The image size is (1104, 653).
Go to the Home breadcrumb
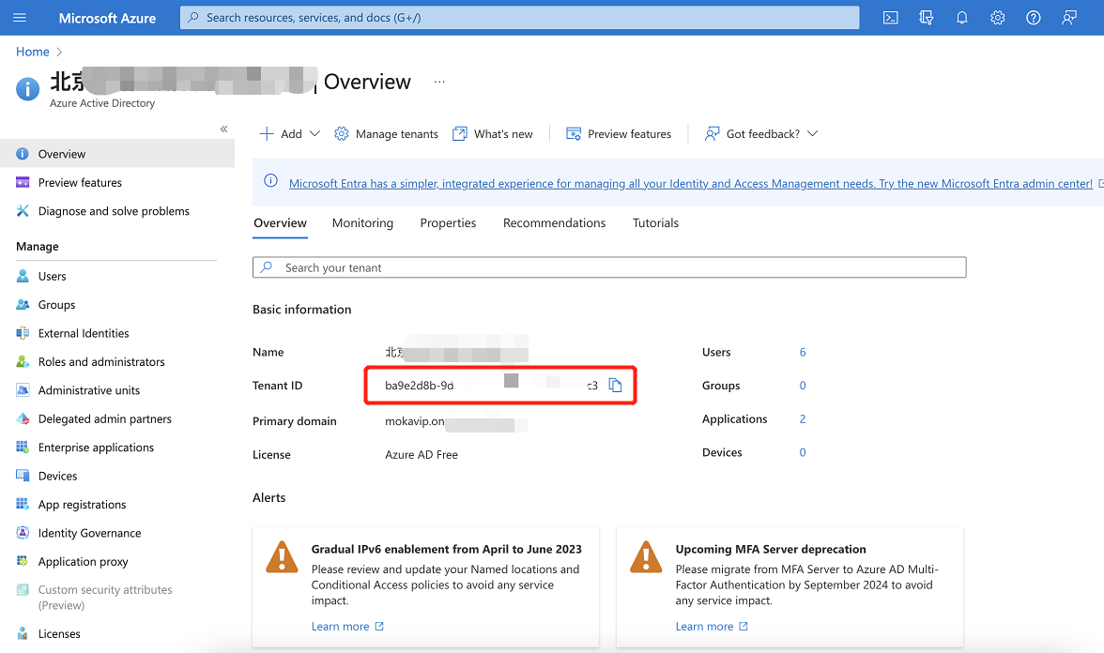click(x=32, y=52)
